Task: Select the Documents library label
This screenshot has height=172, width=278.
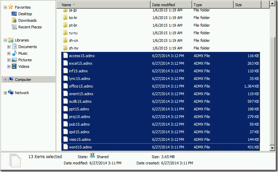Action: pos(27,47)
